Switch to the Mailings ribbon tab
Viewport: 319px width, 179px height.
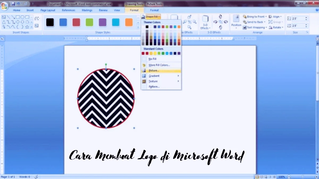[x=87, y=10]
